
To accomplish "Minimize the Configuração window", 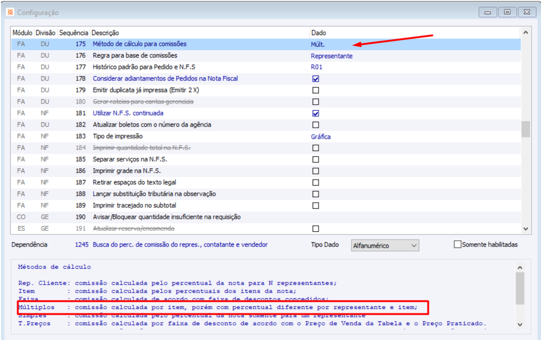I will [488, 12].
